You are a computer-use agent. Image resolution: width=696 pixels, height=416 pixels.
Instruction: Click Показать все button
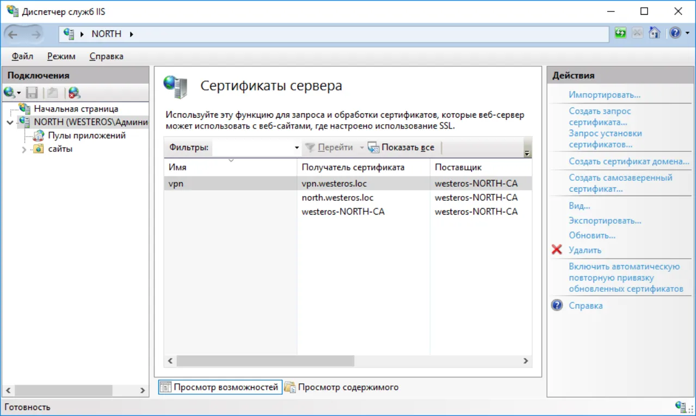click(x=401, y=148)
